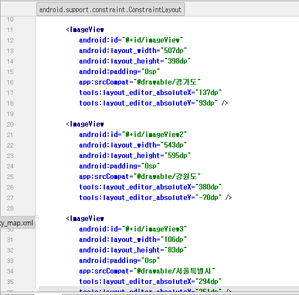299x295 pixels.
Task: Click android:padding="0sp" on line 24
Action: [x=119, y=166]
